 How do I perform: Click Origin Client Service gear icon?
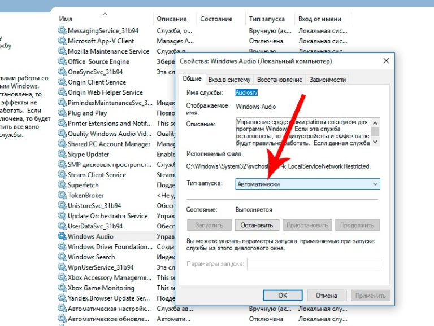click(x=62, y=82)
